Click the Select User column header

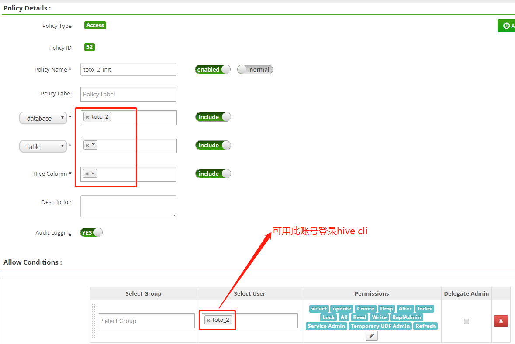249,293
